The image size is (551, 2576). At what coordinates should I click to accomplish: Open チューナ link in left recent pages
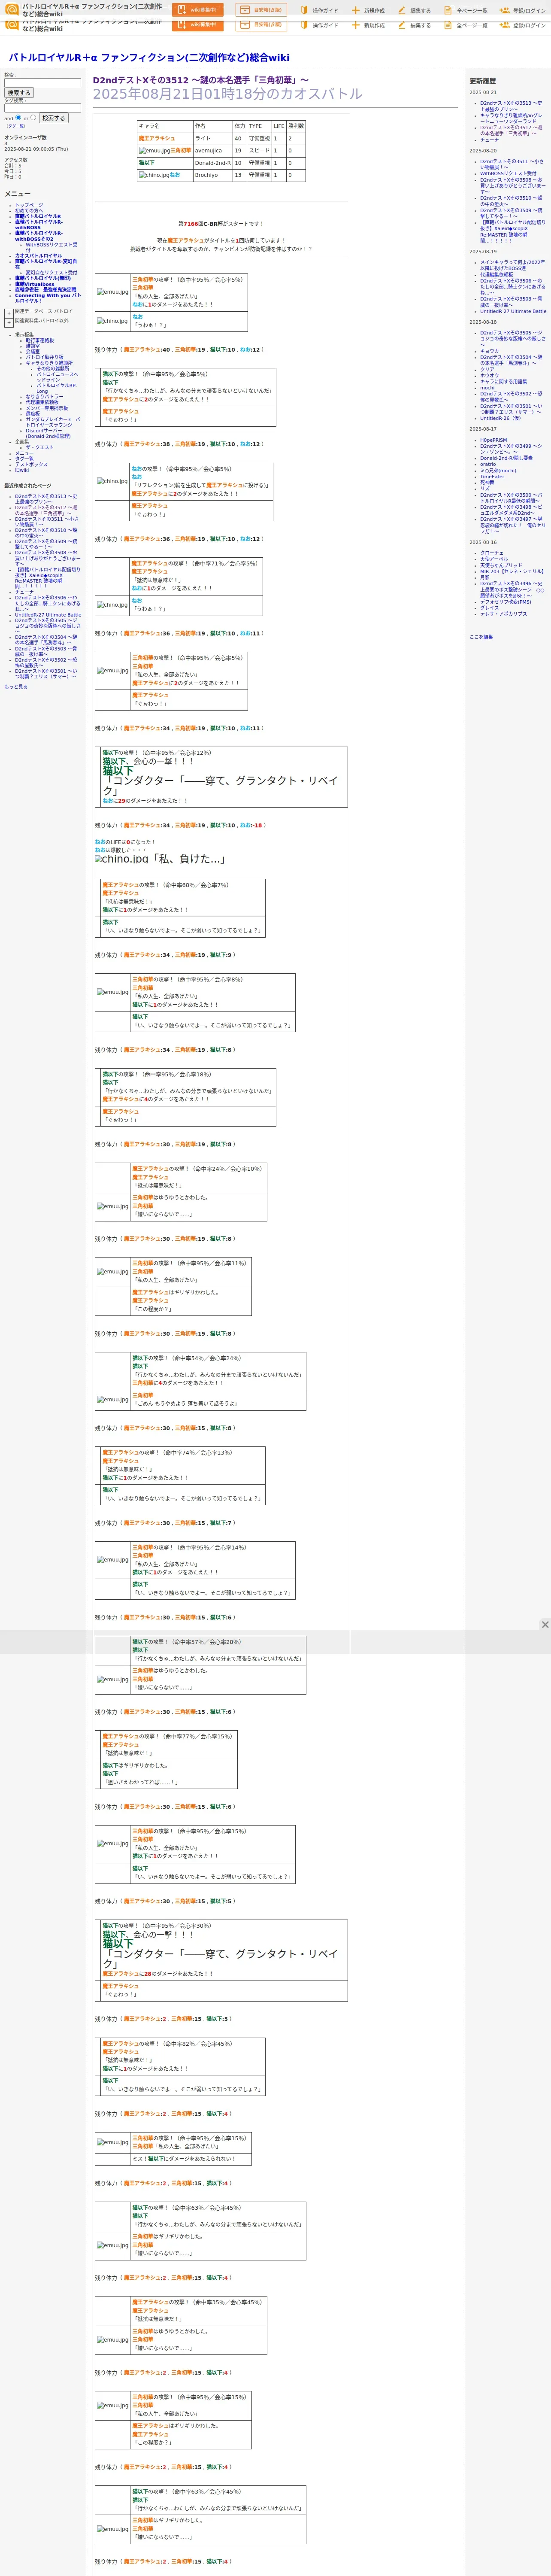tap(24, 592)
